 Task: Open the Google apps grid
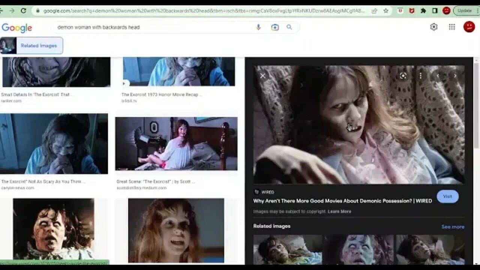(452, 27)
